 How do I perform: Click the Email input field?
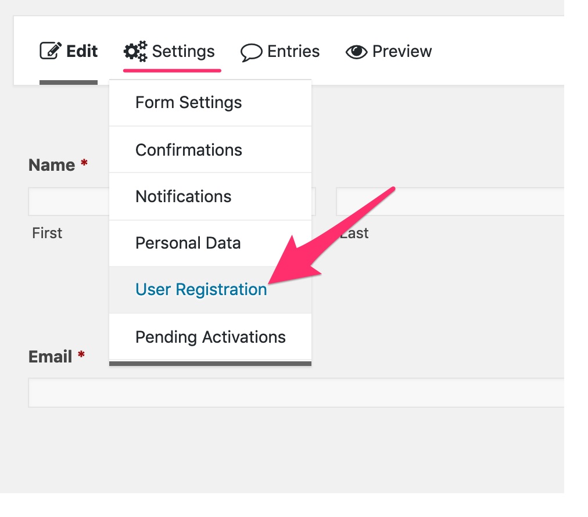[x=291, y=393]
